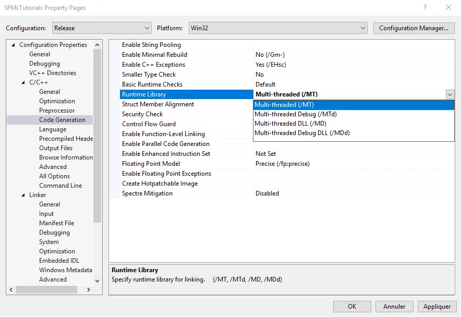The height and width of the screenshot is (317, 461).
Task: Select Debugging under Configuration Properties
Action: [44, 64]
